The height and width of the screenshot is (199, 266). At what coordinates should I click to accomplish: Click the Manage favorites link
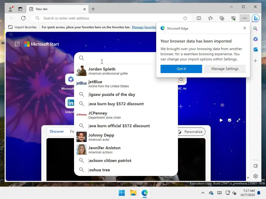(144, 27)
